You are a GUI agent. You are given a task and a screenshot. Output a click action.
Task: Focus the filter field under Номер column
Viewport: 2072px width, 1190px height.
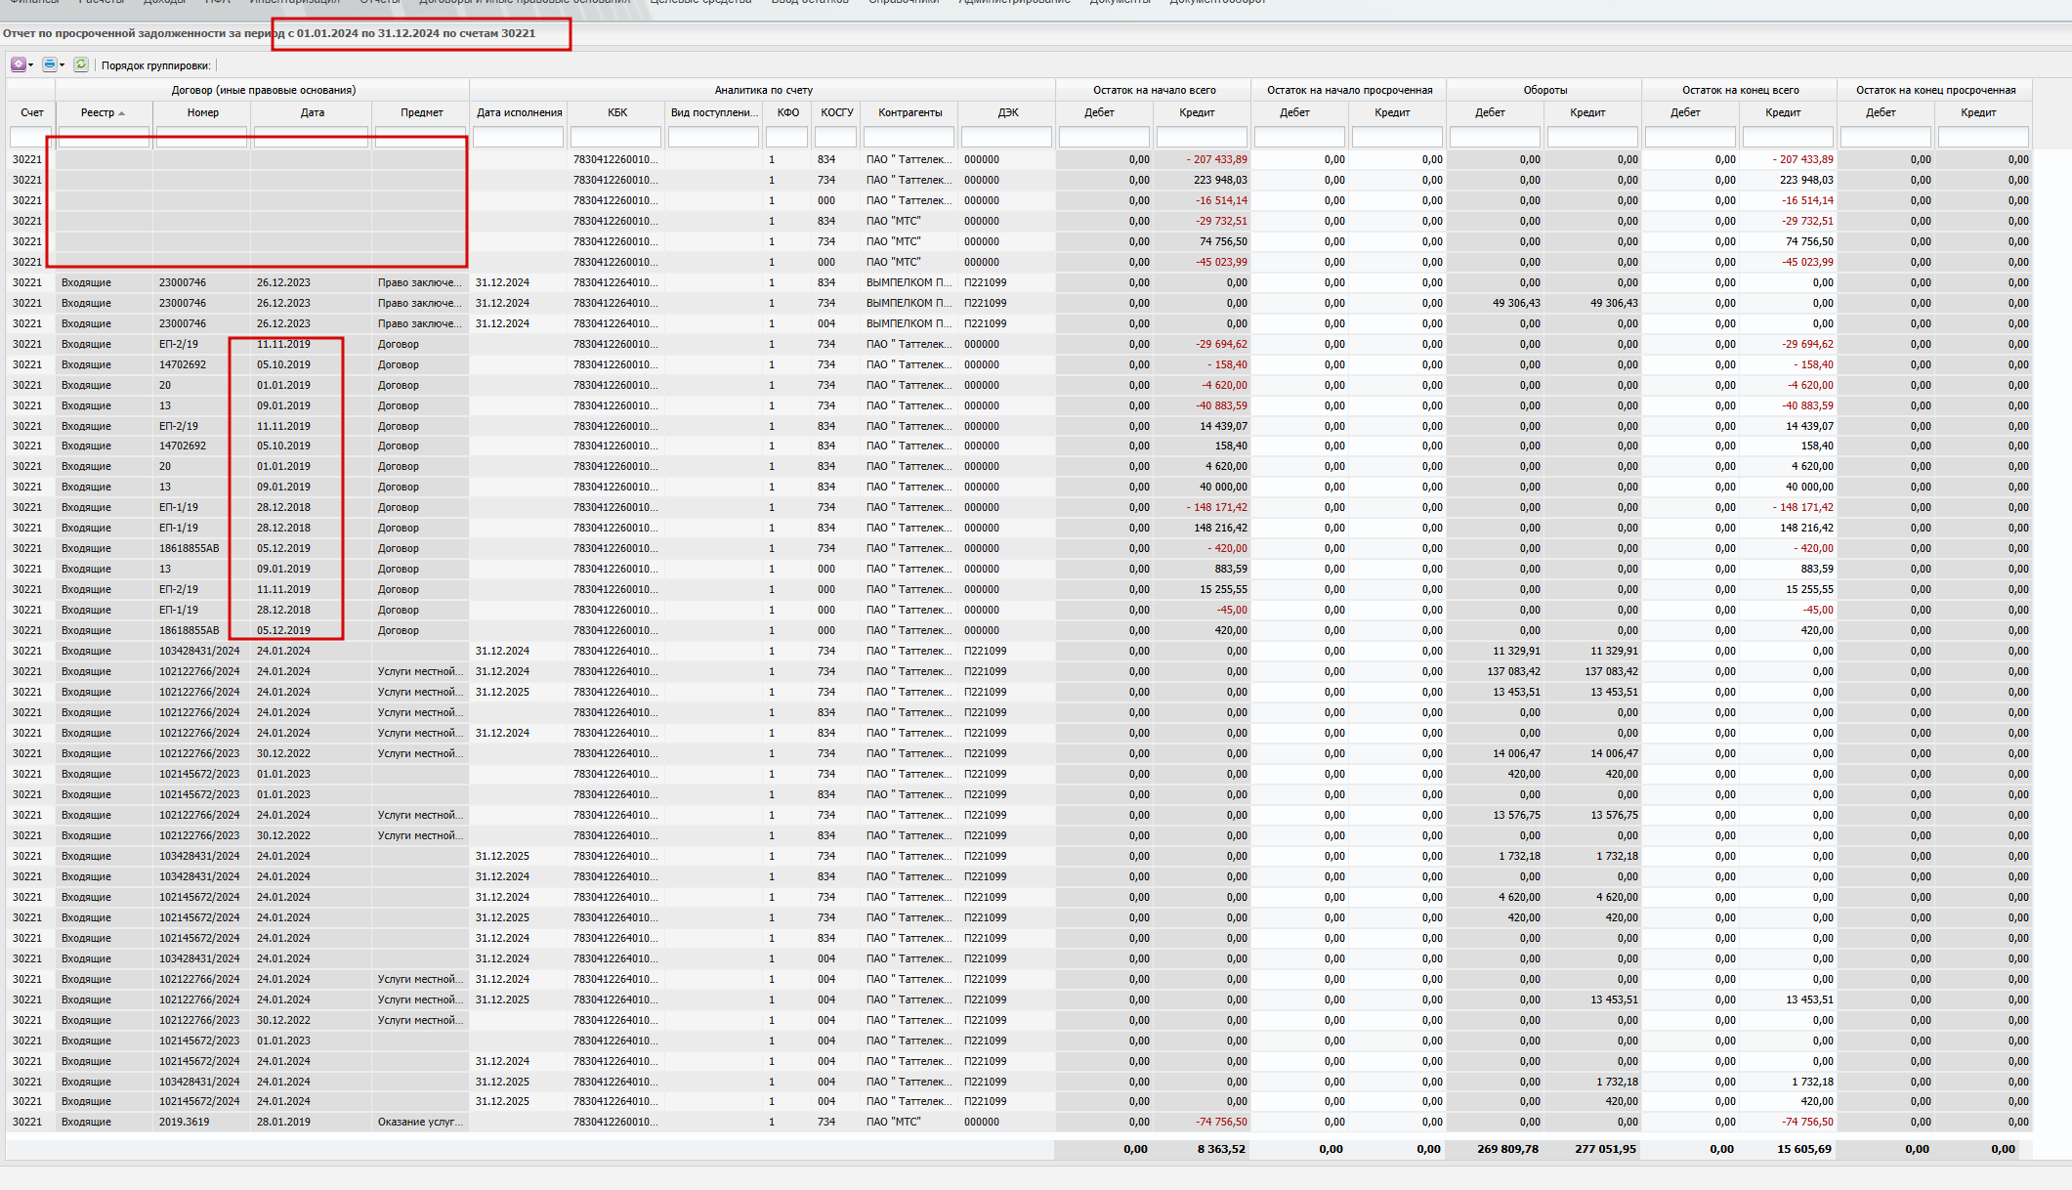click(202, 137)
